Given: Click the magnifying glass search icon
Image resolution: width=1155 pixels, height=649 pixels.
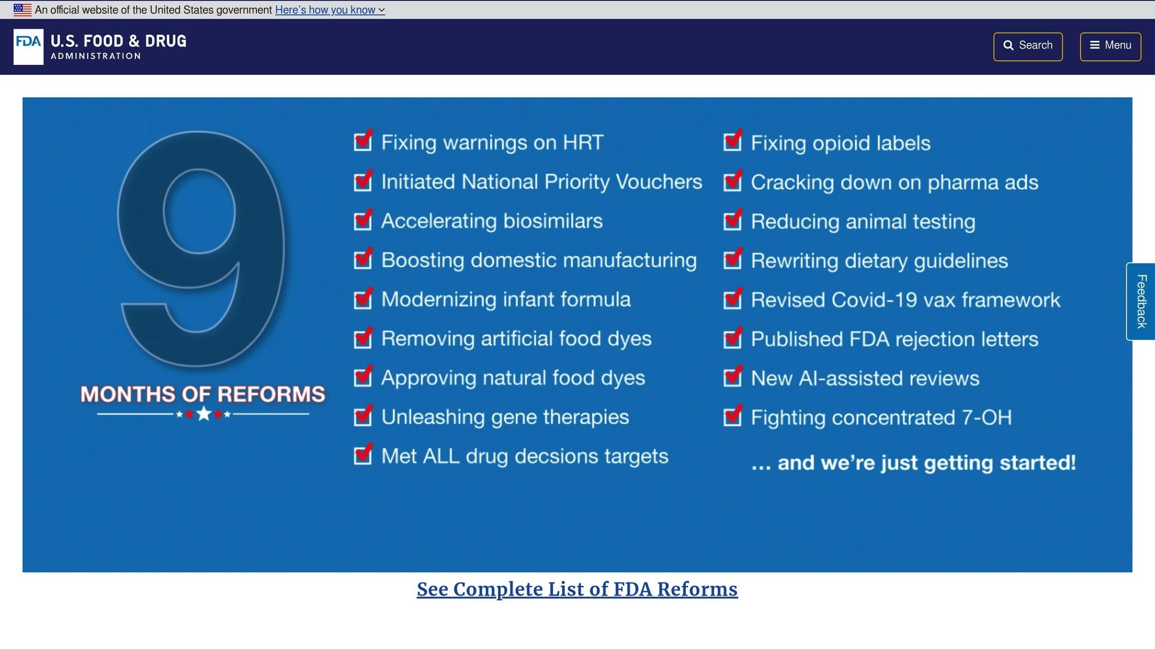Looking at the screenshot, I should tap(1009, 45).
